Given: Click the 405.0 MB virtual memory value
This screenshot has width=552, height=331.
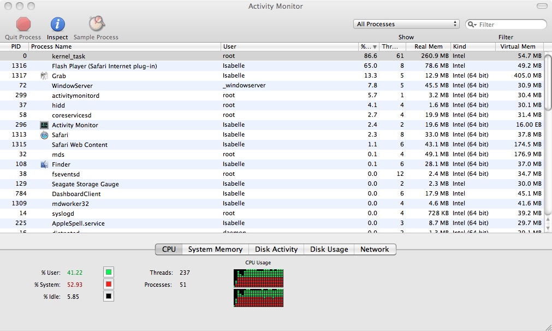Looking at the screenshot, I should (x=527, y=75).
